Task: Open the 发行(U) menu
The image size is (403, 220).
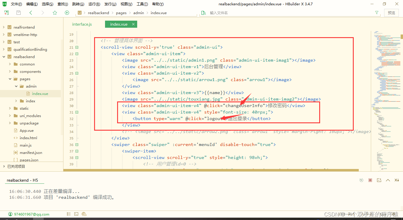Action: [110, 4]
